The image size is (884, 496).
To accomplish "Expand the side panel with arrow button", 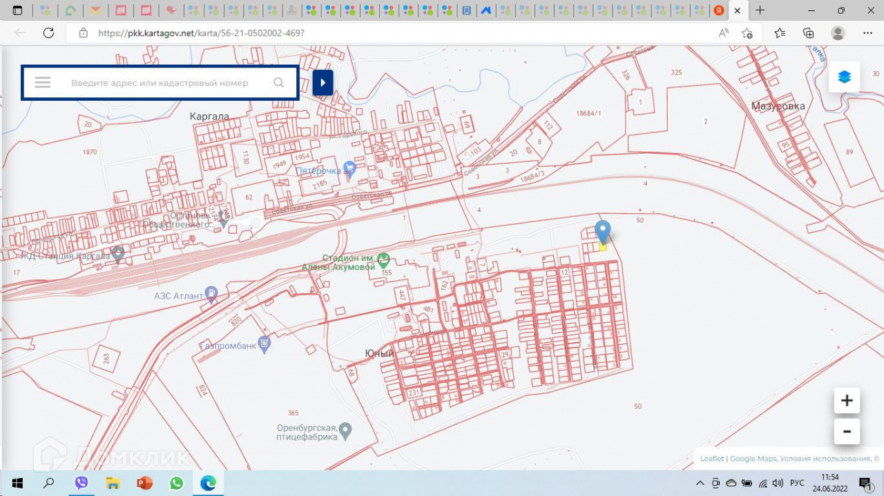I will 323,83.
